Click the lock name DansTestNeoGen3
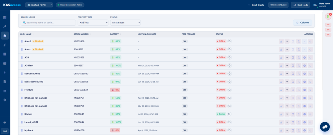This screenshot has height=135, width=333. click(34, 81)
